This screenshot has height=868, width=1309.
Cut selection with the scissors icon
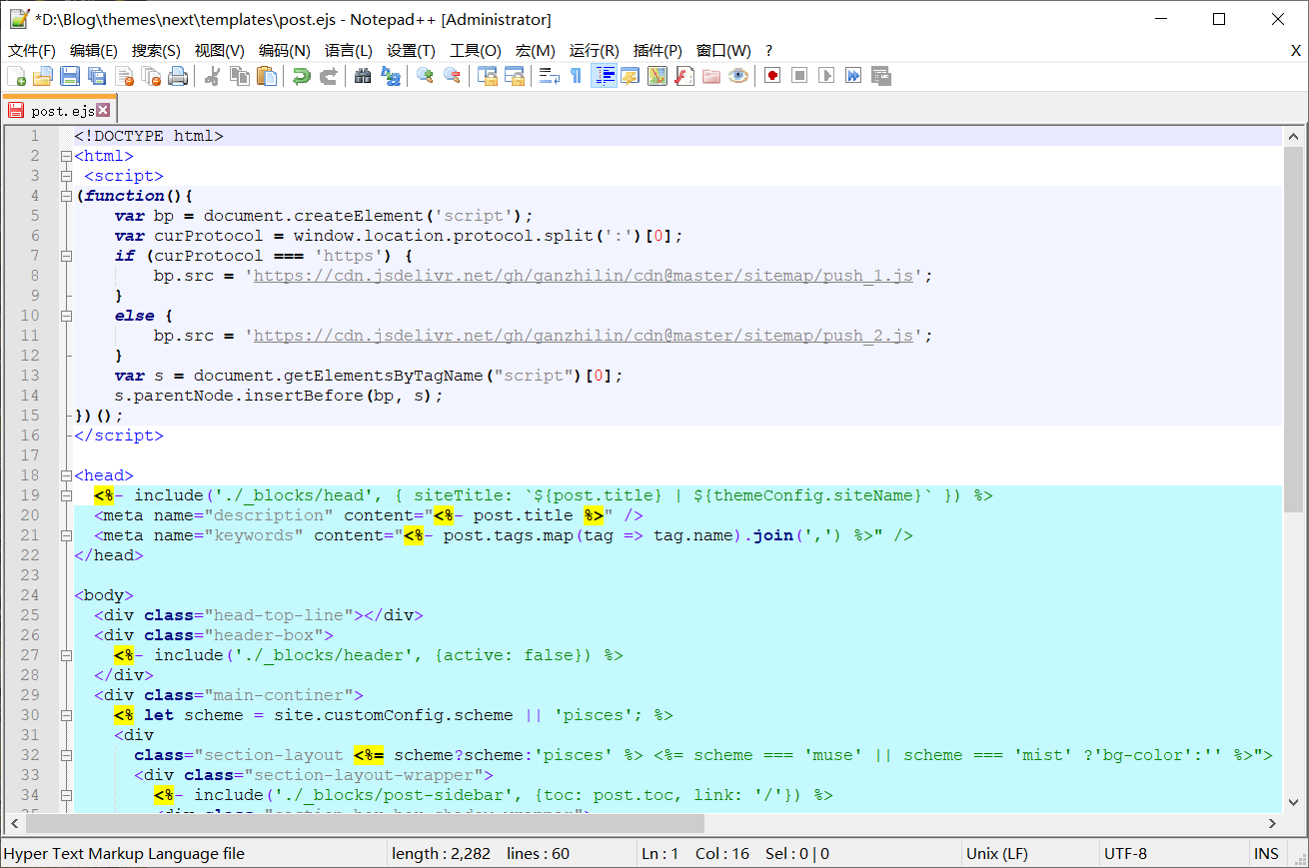tap(212, 76)
